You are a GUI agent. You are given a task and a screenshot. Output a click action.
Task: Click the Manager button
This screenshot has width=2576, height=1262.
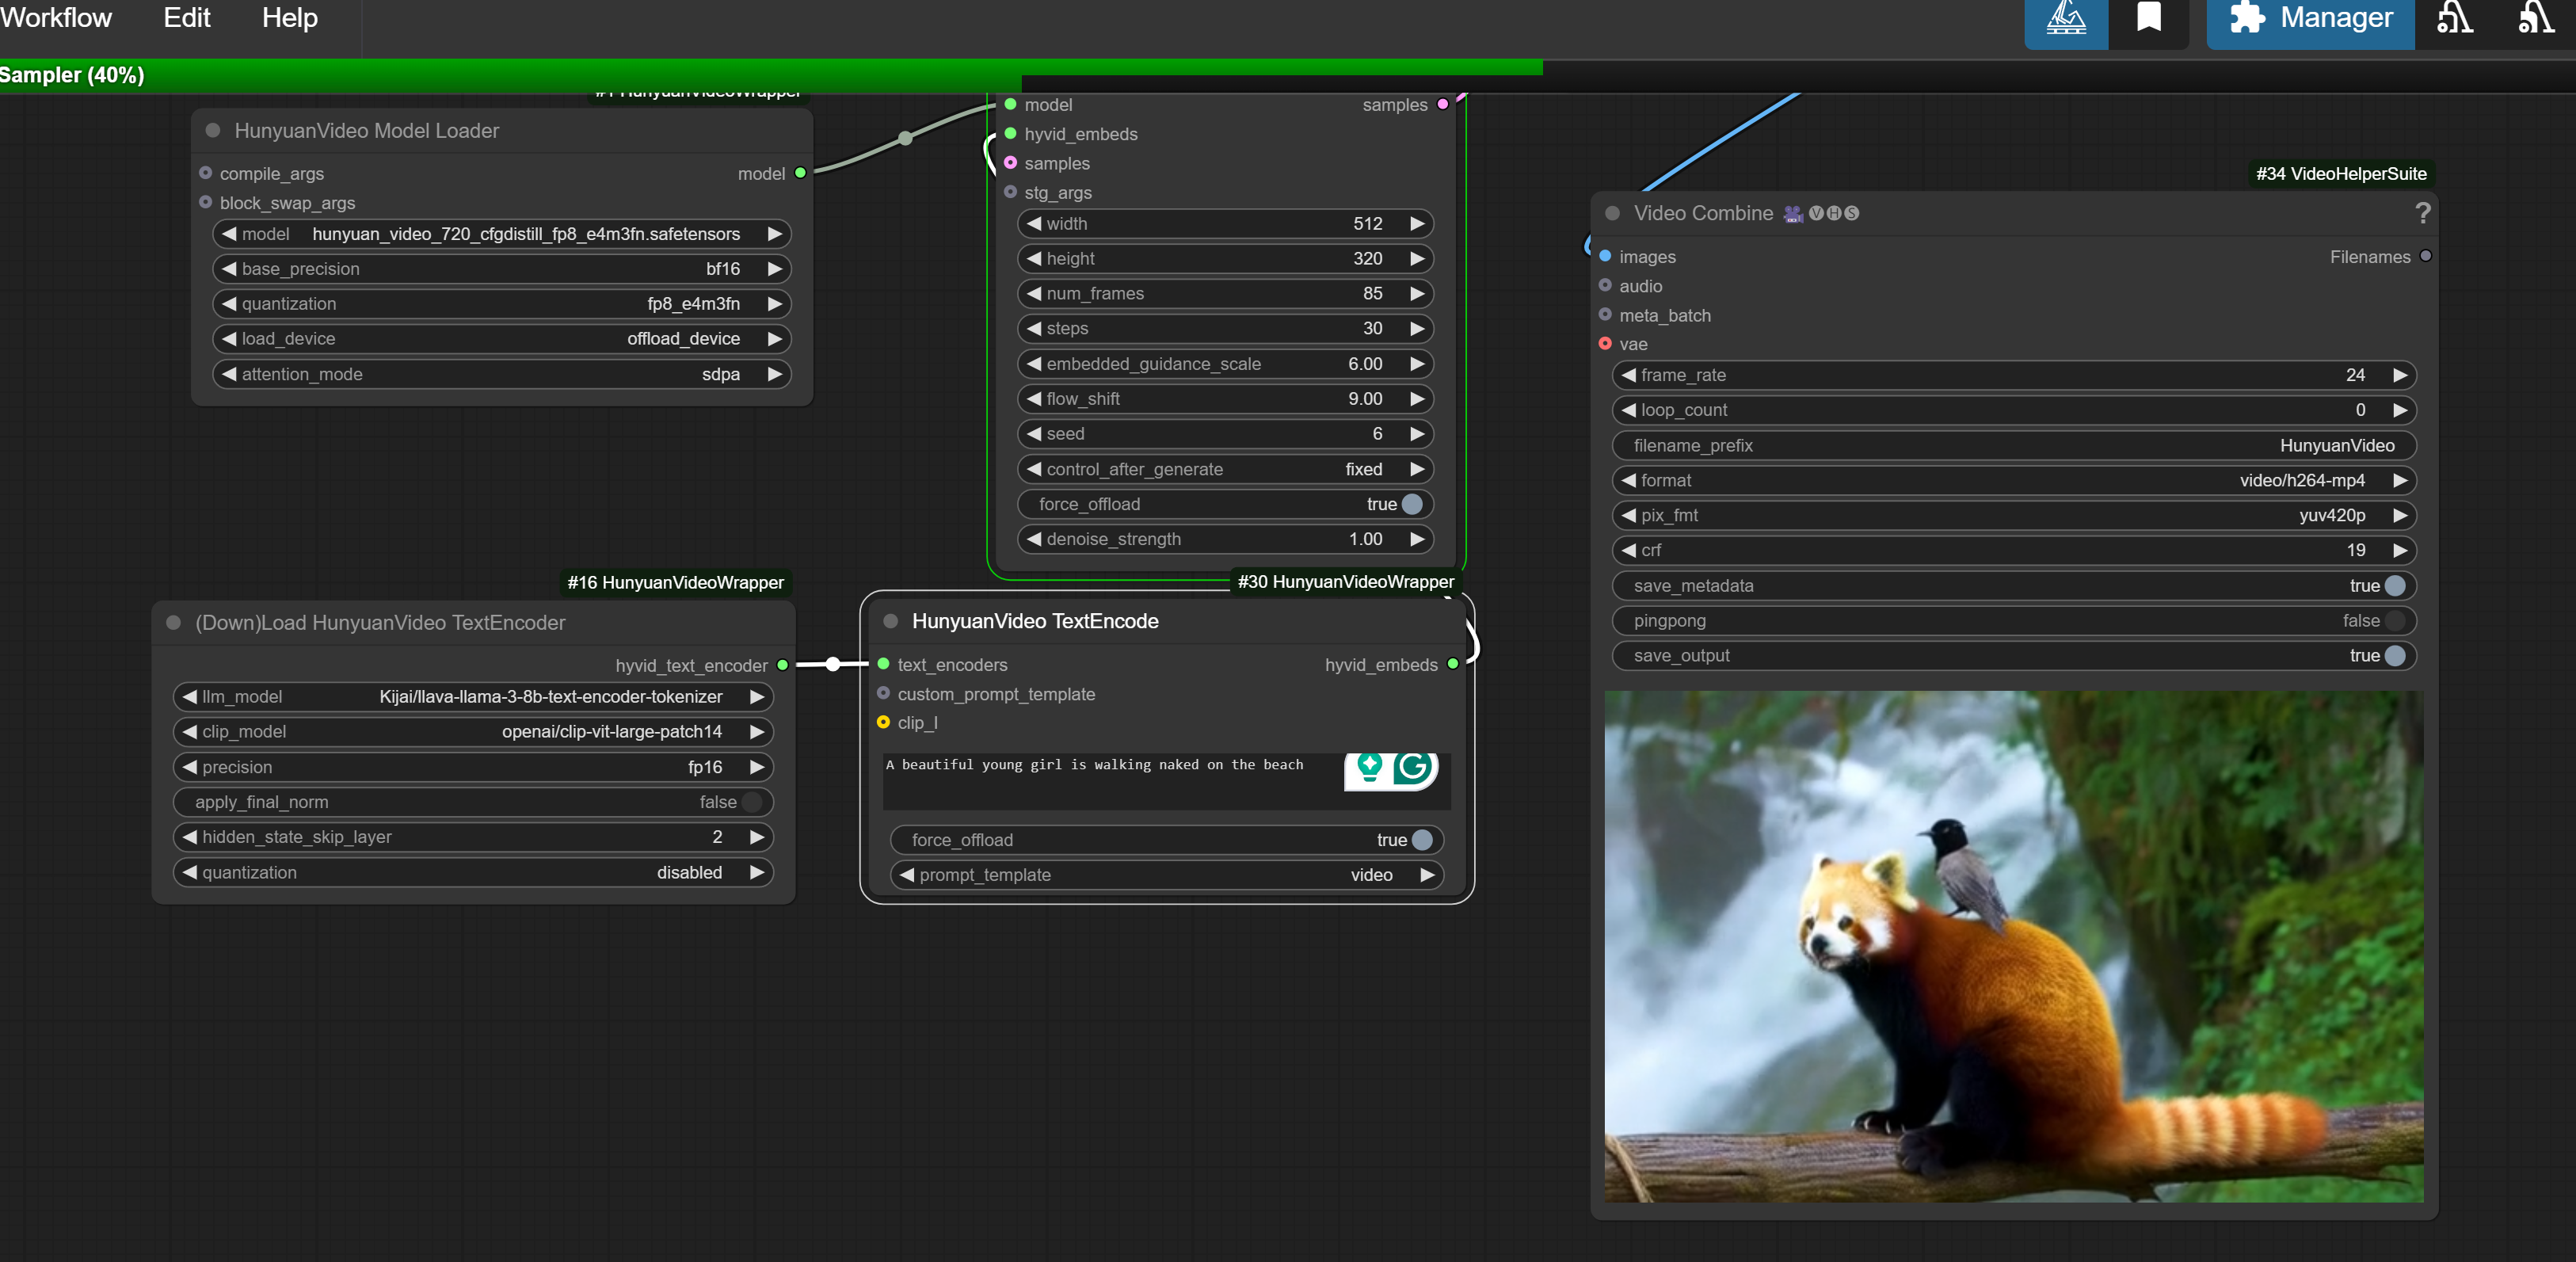click(2308, 17)
